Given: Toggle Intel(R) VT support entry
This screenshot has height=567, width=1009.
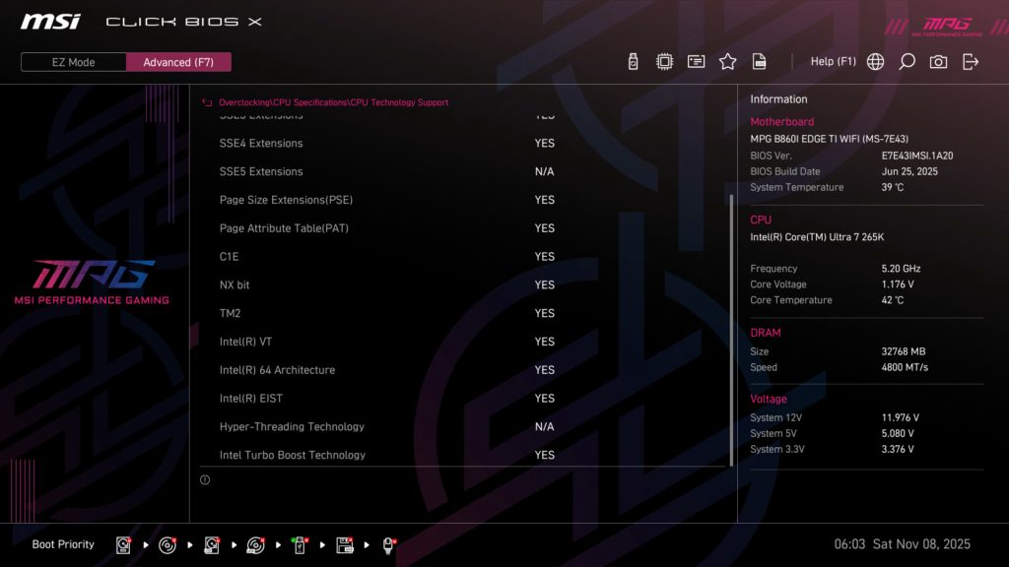Looking at the screenshot, I should tap(374, 342).
